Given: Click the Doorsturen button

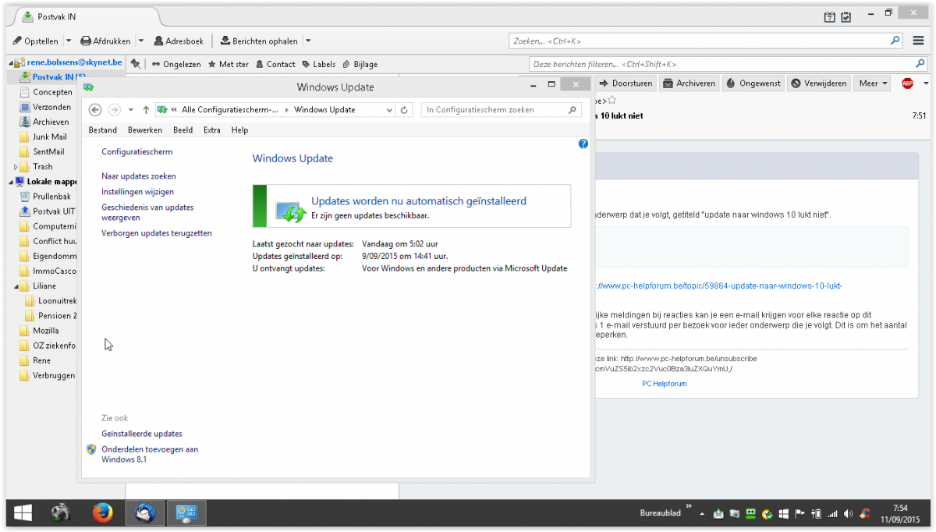Looking at the screenshot, I should point(626,83).
